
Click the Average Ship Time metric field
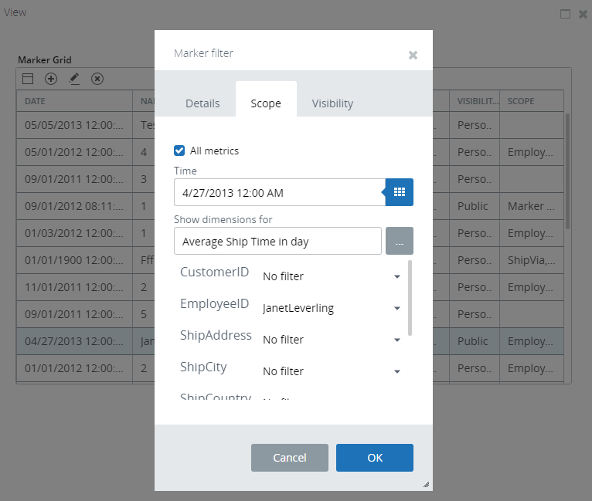tap(277, 241)
